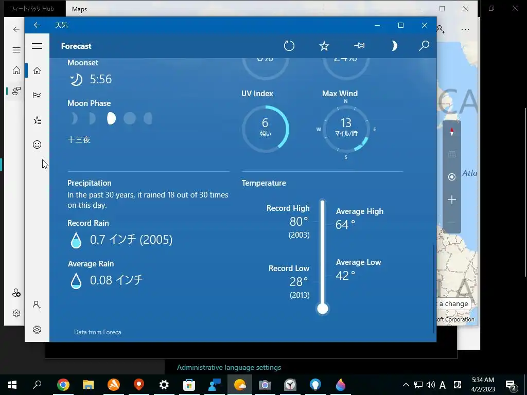Zoom in on the Maps window
Viewport: 527px width, 395px height.
point(452,200)
